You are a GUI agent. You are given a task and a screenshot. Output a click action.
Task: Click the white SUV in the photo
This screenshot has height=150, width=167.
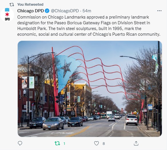coord(132,120)
